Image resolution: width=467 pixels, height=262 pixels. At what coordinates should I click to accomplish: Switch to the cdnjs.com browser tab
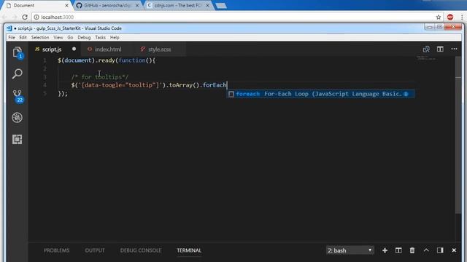tap(178, 5)
